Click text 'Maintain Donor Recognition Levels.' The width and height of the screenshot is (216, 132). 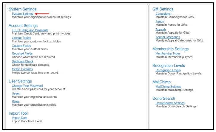[179, 73]
